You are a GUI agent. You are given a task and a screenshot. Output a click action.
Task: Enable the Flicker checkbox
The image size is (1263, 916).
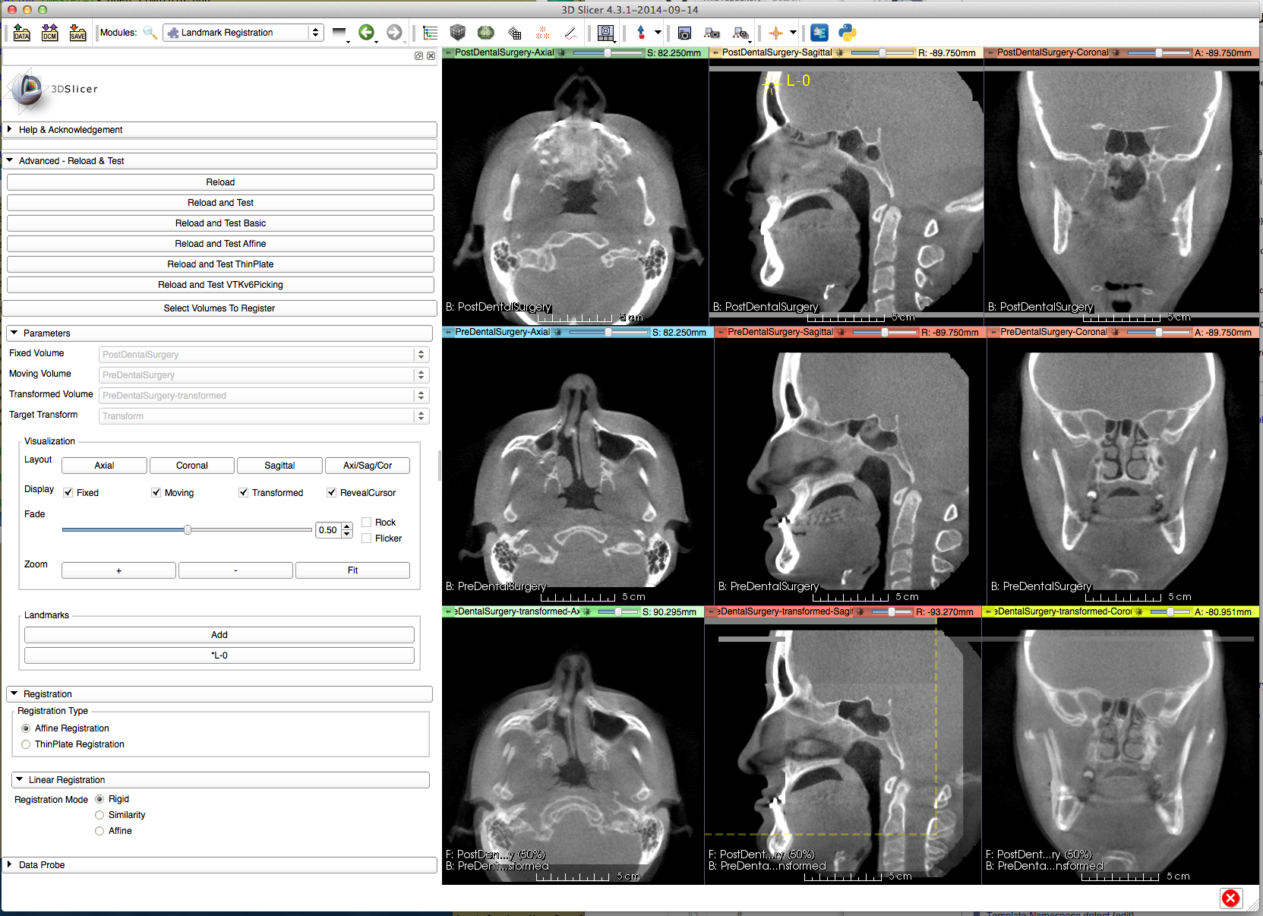(367, 539)
